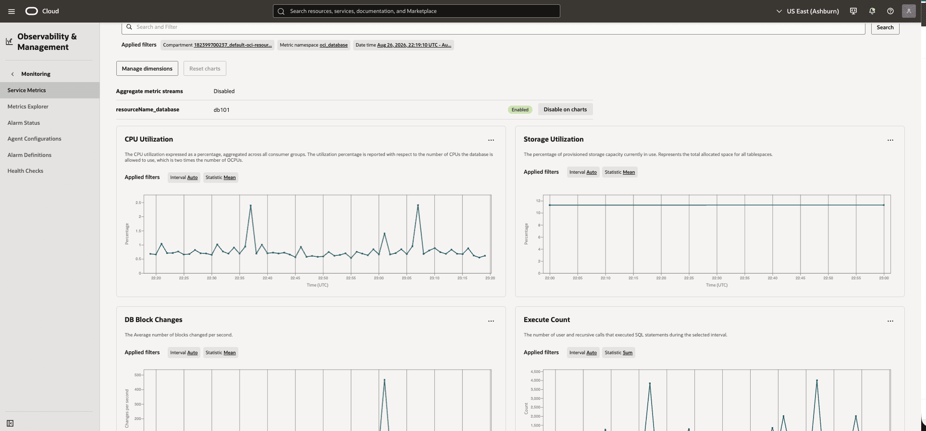Change the DB Block Changes Interval Auto filter
This screenshot has width=926, height=431.
pos(184,353)
